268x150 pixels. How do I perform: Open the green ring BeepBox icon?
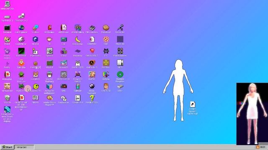point(120,75)
